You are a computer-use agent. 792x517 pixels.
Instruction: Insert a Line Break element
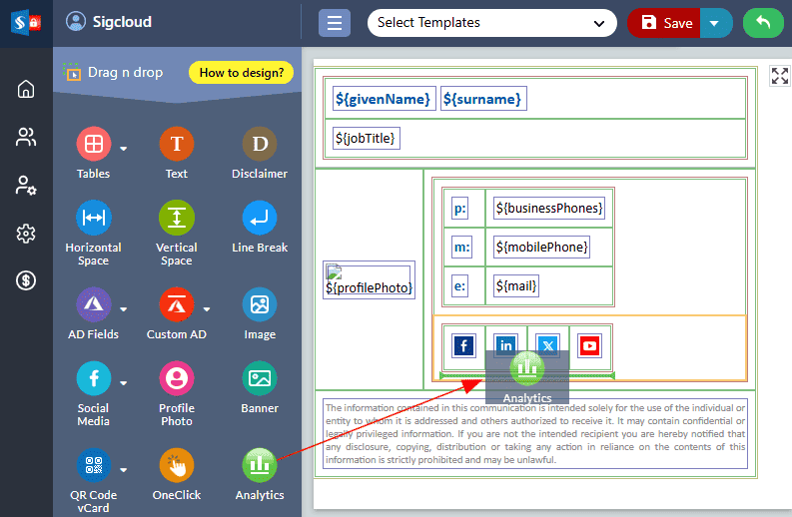click(260, 219)
